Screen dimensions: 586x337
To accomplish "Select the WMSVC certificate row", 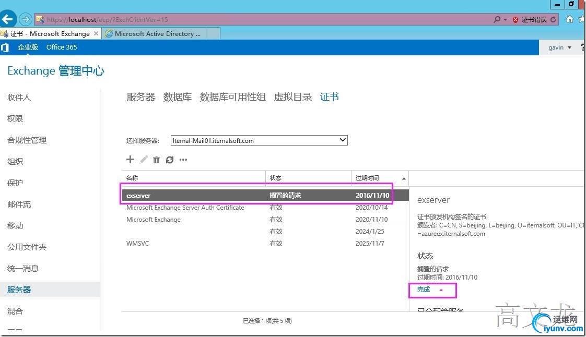I will pyautogui.click(x=265, y=243).
